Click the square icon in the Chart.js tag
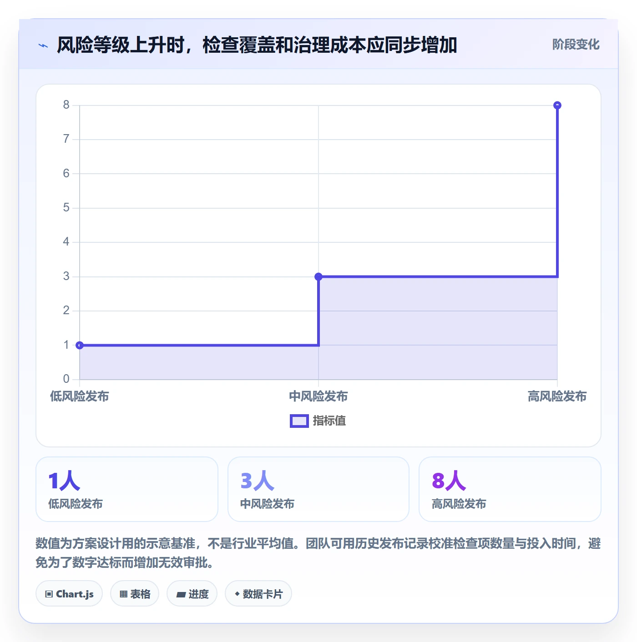The width and height of the screenshot is (637, 642). click(49, 594)
